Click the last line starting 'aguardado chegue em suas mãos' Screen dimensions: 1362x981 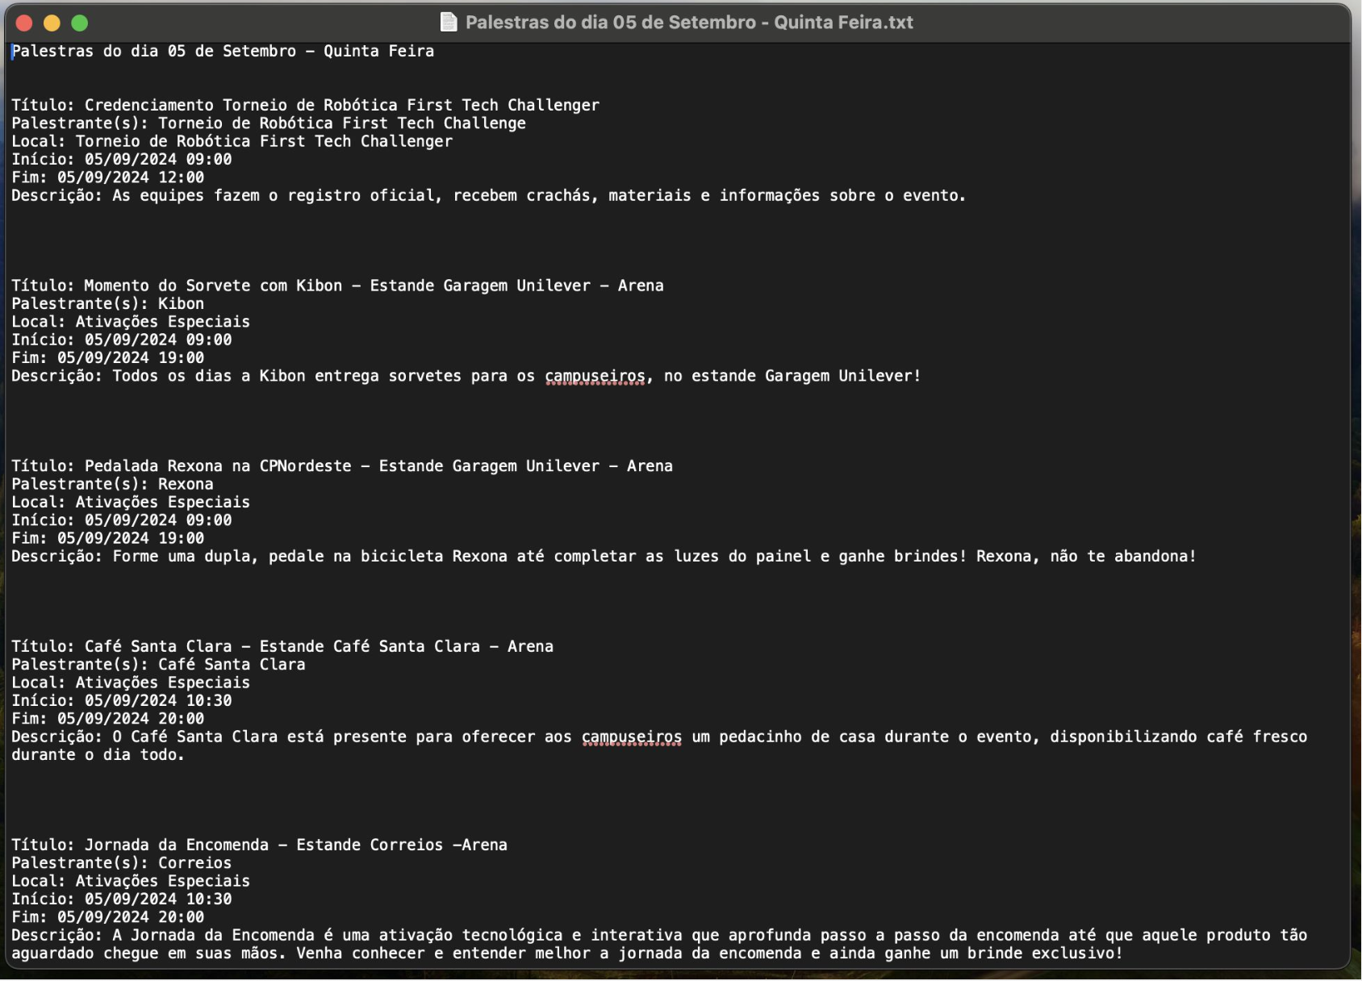coord(567,954)
